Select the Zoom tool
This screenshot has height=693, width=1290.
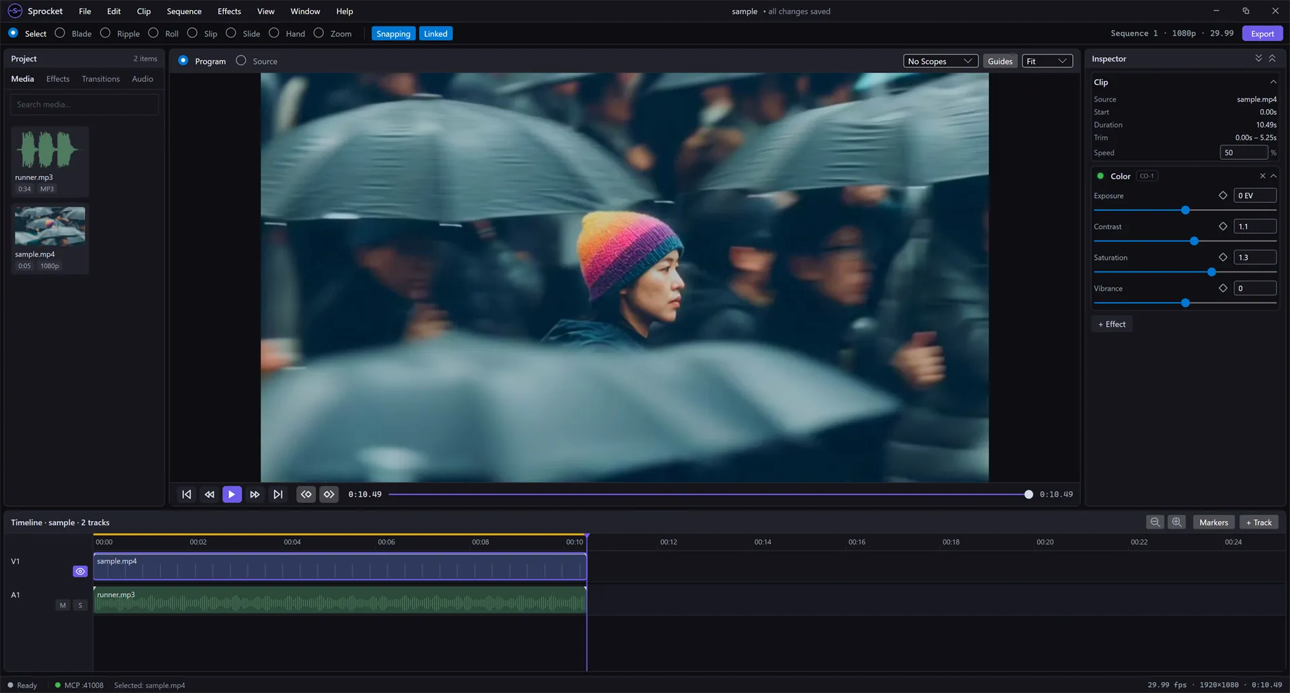(333, 34)
